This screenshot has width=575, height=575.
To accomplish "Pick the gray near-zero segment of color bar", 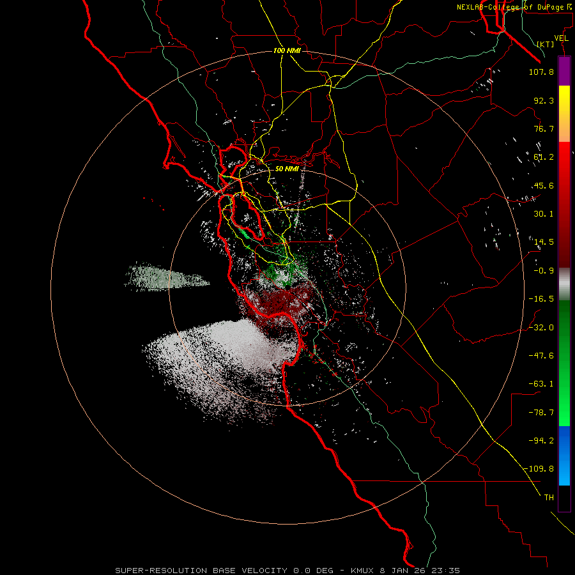I will (564, 284).
